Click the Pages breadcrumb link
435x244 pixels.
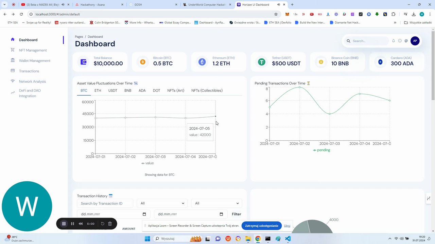pos(79,37)
